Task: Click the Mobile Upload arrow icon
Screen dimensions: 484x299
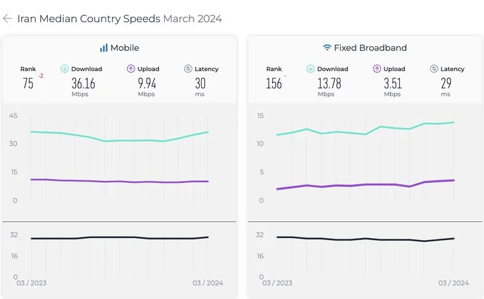Action: 130,68
